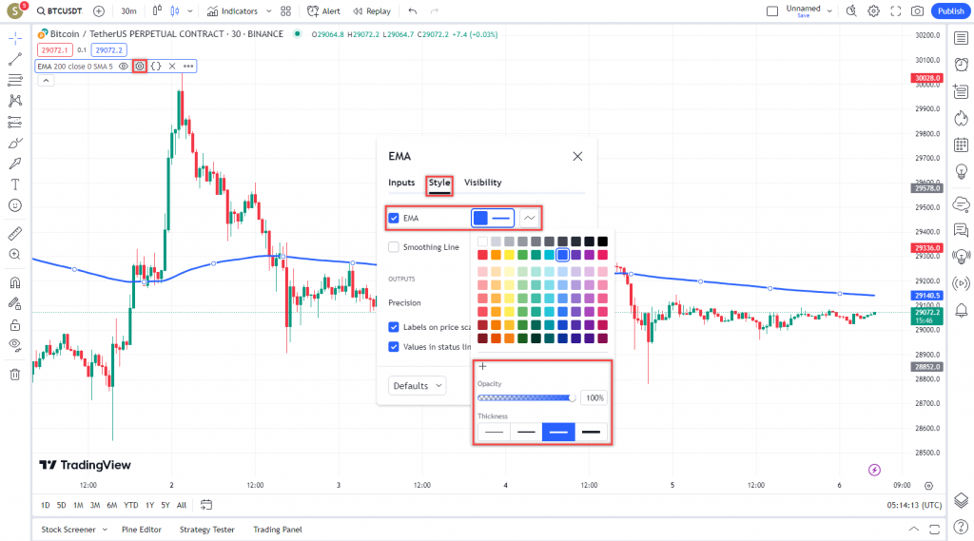Open the emoji icons tool

point(15,205)
